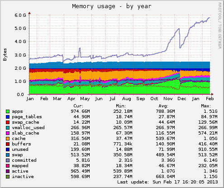Click the May label on the time axis

pyautogui.click(x=85, y=99)
